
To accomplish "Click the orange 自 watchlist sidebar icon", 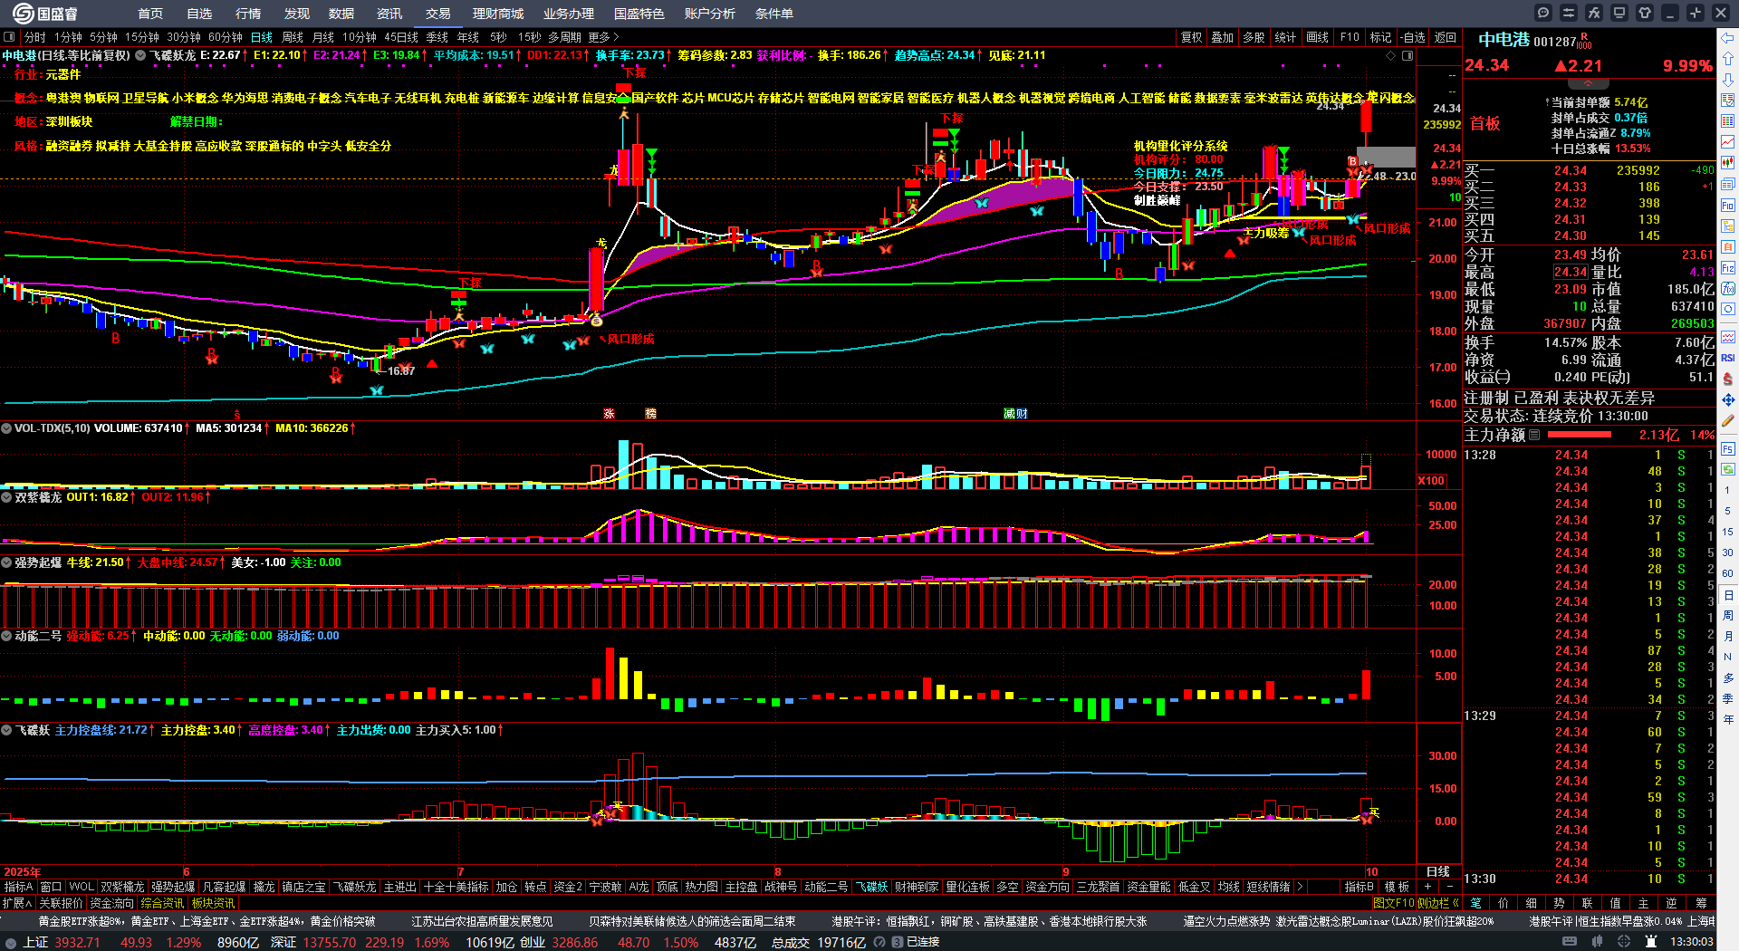I will click(x=1728, y=247).
